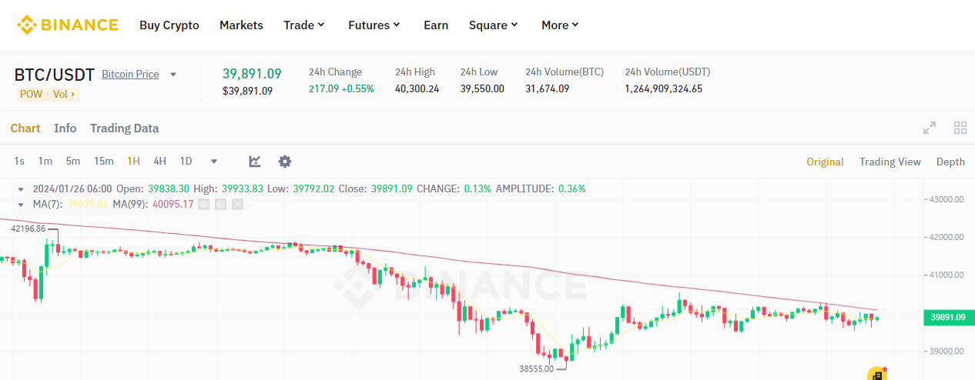The height and width of the screenshot is (380, 975).
Task: Select the 1H interval
Action: pos(134,162)
